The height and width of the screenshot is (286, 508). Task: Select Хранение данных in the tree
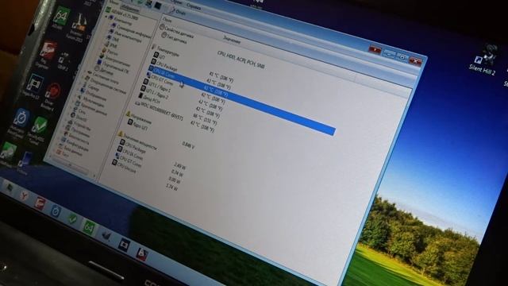point(91,109)
